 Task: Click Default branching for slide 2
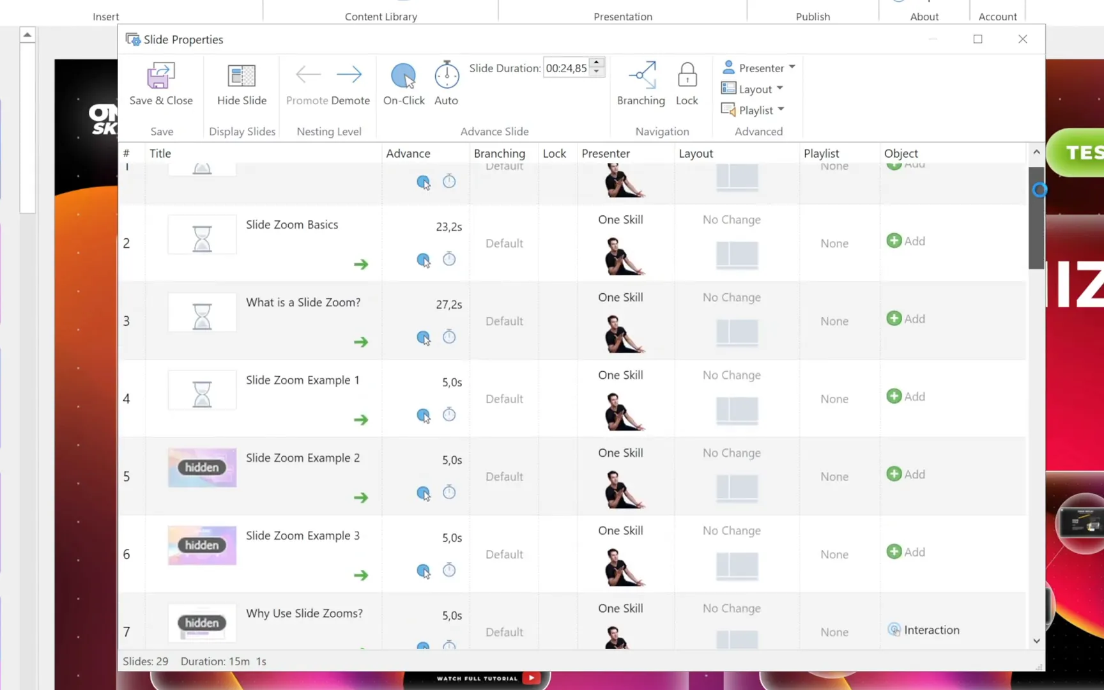pyautogui.click(x=504, y=243)
